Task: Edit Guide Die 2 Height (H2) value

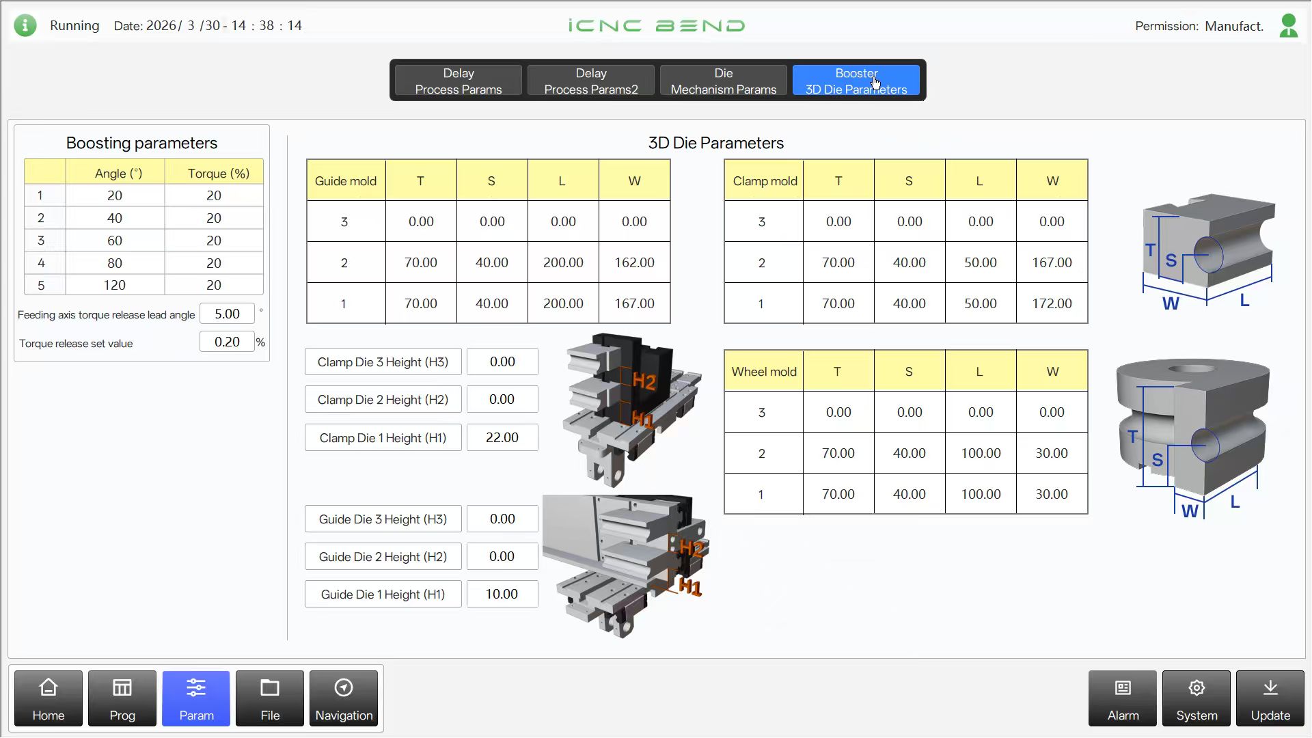Action: coord(502,556)
